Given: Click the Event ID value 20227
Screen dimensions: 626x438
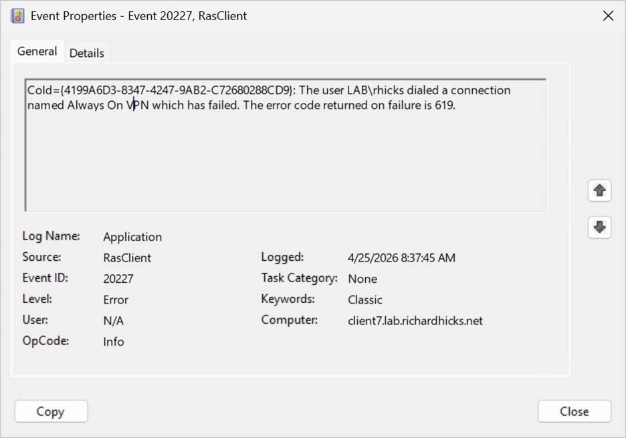Looking at the screenshot, I should [x=119, y=279].
